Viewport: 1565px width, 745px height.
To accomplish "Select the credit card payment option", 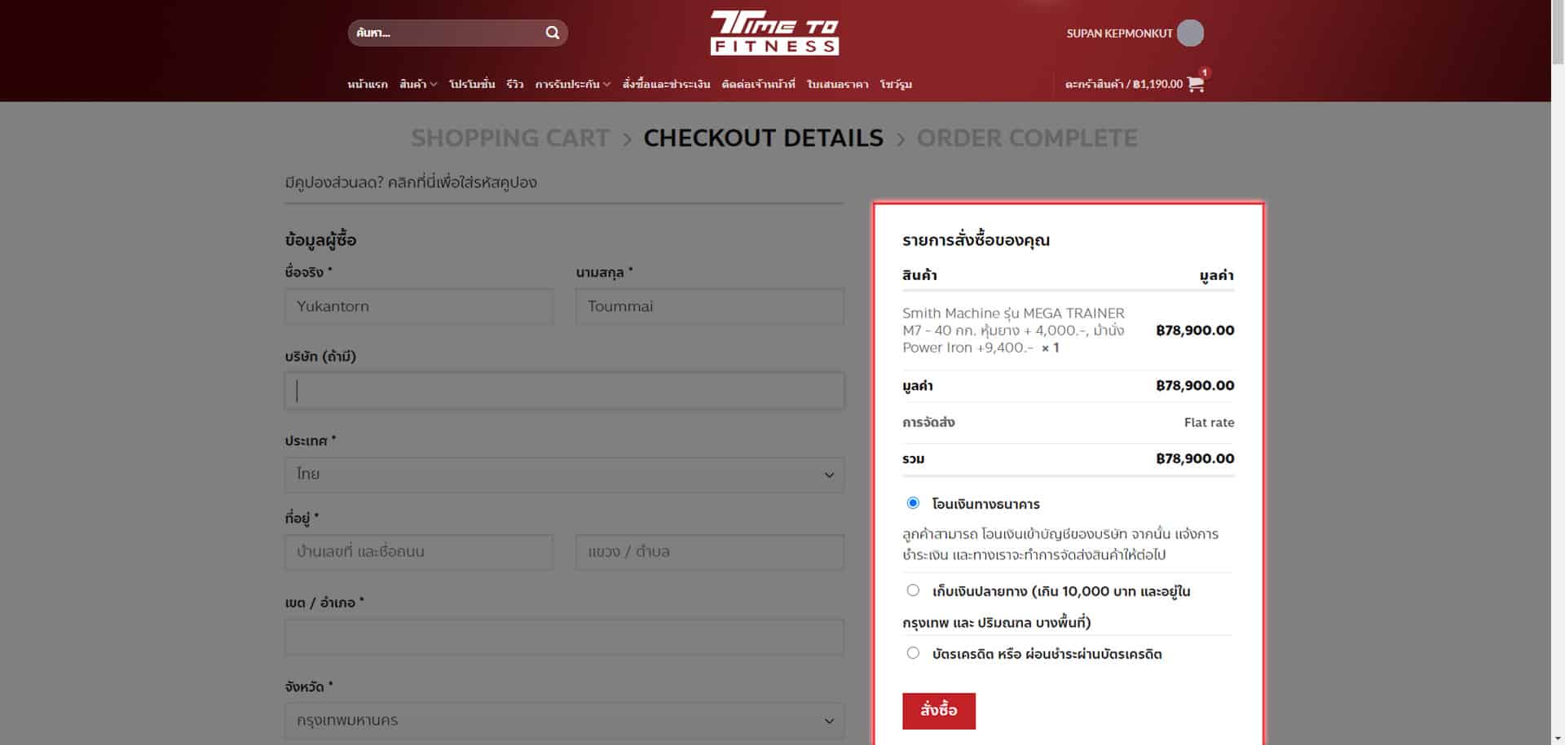I will coord(913,653).
